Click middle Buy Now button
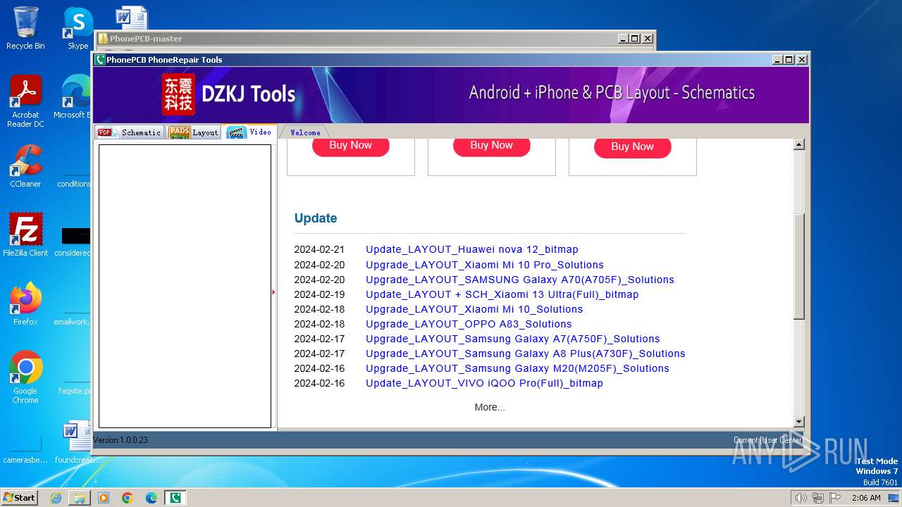The image size is (902, 507). pos(491,145)
